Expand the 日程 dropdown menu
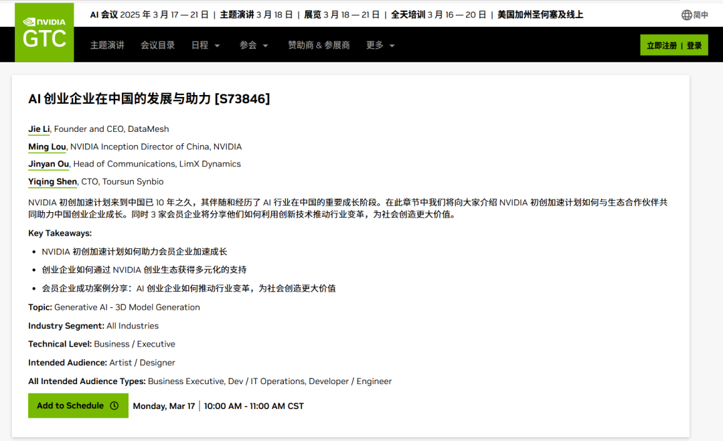Viewport: 723px width, 441px height. [x=206, y=45]
